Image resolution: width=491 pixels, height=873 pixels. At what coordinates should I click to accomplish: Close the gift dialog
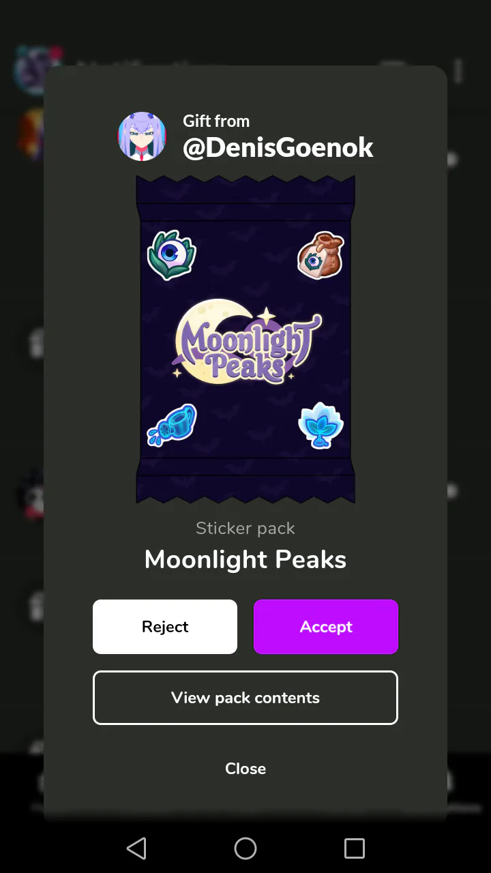tap(245, 769)
